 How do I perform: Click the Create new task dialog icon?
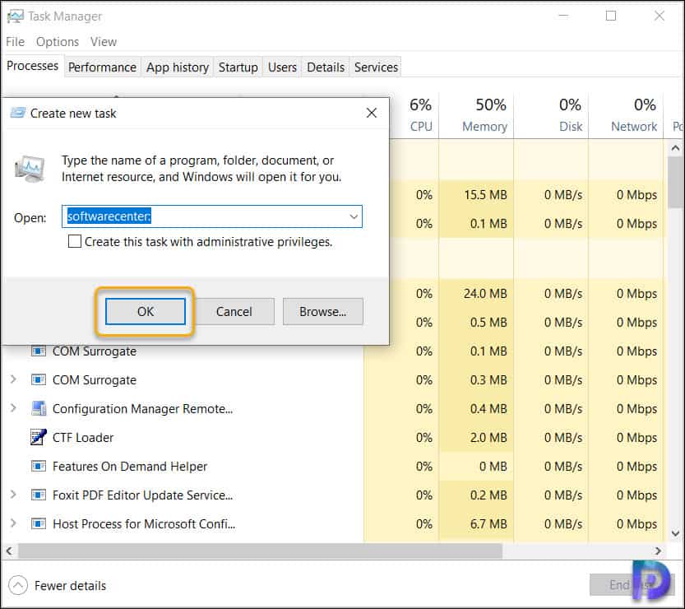18,113
